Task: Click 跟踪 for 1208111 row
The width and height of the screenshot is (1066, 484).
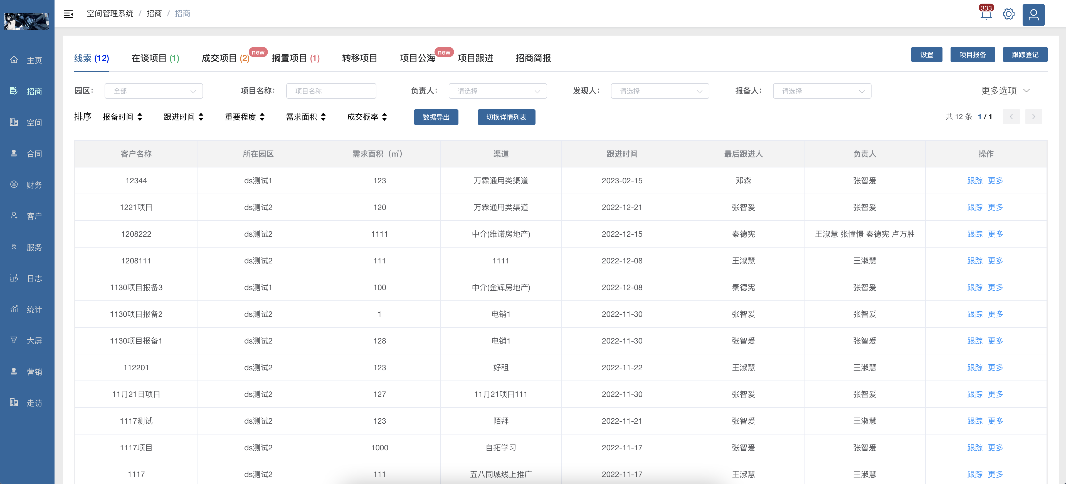Action: [x=974, y=261]
